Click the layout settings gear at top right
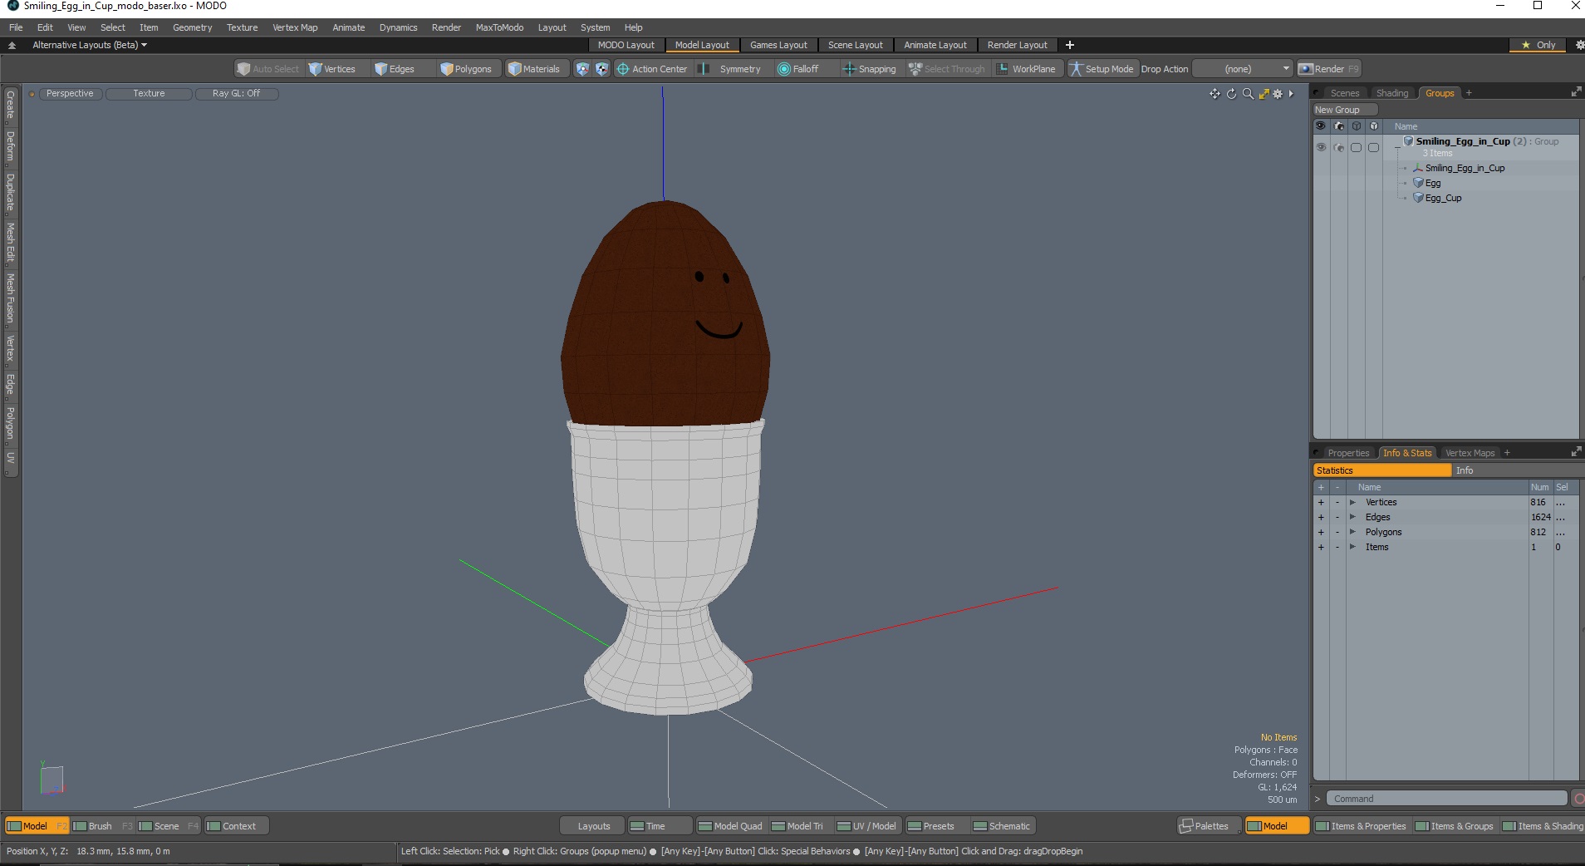Viewport: 1585px width, 866px height. coord(1578,45)
